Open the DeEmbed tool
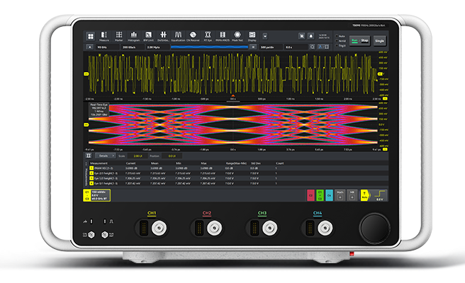465x283 pixels. point(163,36)
